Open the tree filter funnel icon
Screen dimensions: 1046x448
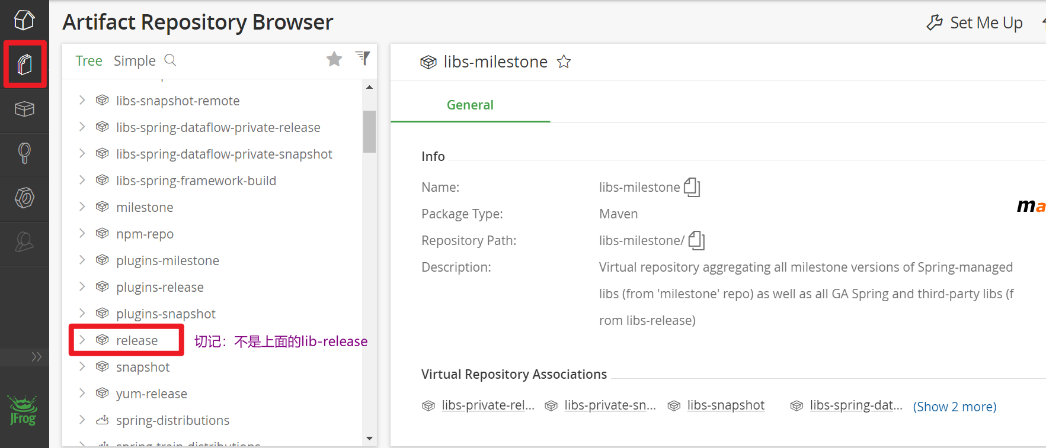pyautogui.click(x=363, y=58)
